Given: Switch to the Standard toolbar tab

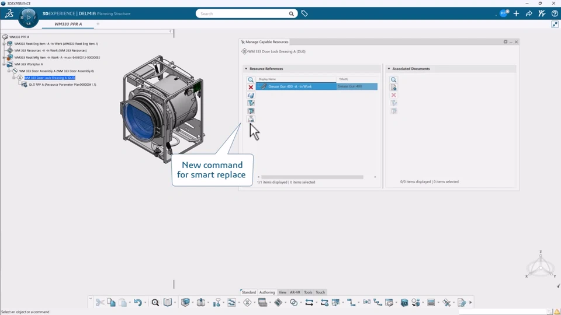Looking at the screenshot, I should (x=249, y=292).
